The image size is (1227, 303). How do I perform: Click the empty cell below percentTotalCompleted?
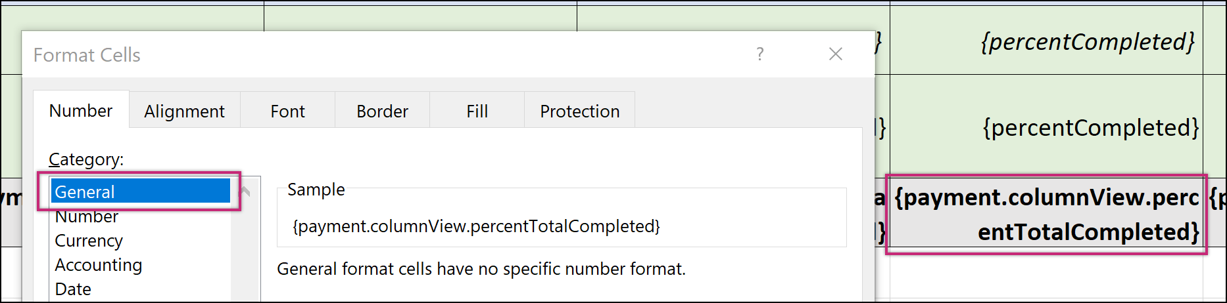tap(1047, 274)
